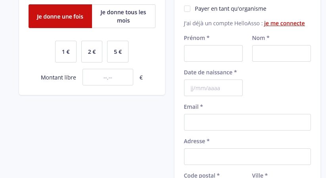This screenshot has height=178, width=326.
Task: Choose the 1 € donation amount
Action: point(66,51)
